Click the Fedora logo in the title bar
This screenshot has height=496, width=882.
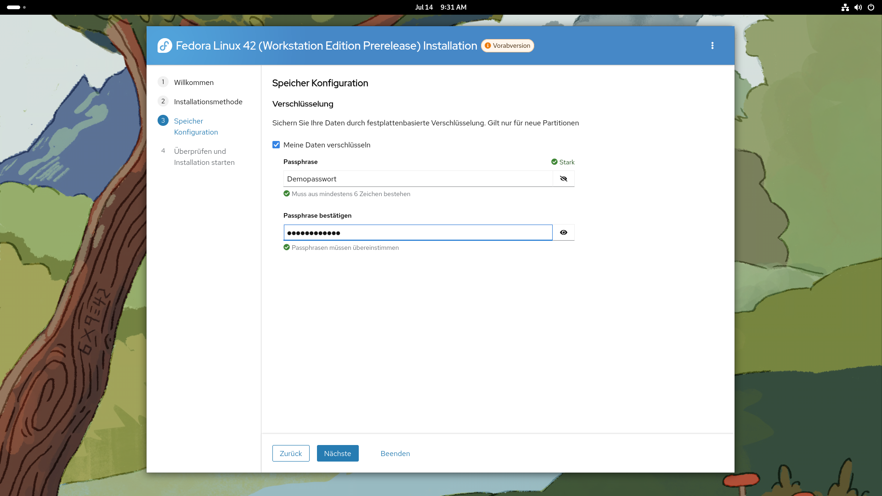tap(164, 45)
